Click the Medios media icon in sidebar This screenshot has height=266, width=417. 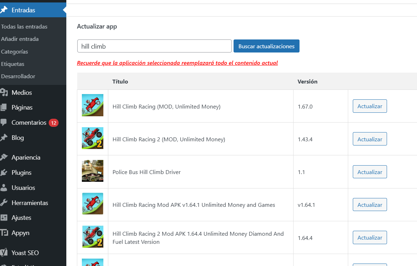click(4, 93)
